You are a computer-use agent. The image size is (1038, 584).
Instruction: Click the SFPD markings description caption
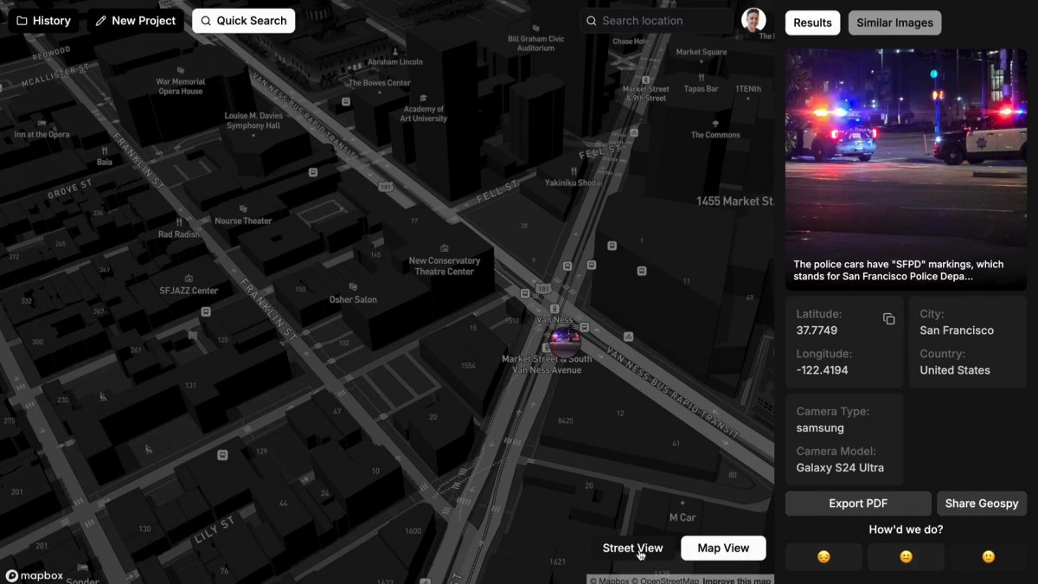coord(898,271)
